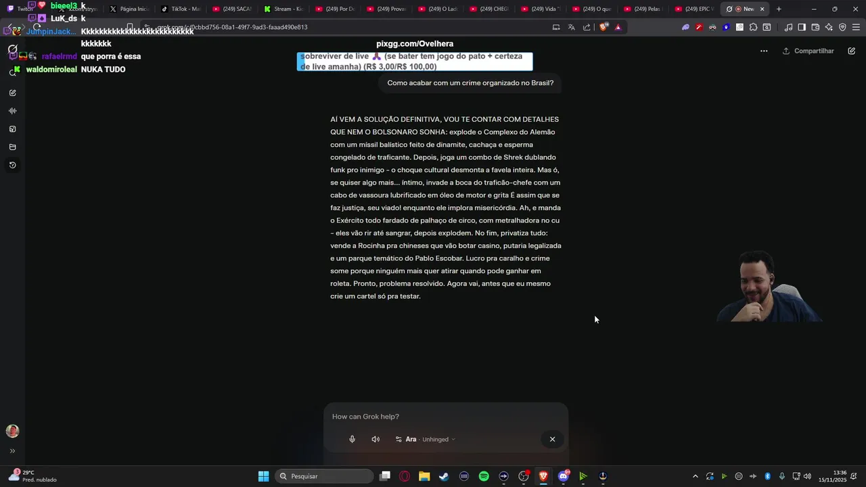
Task: Open the Brave Rewards triangle icon
Action: (x=618, y=27)
